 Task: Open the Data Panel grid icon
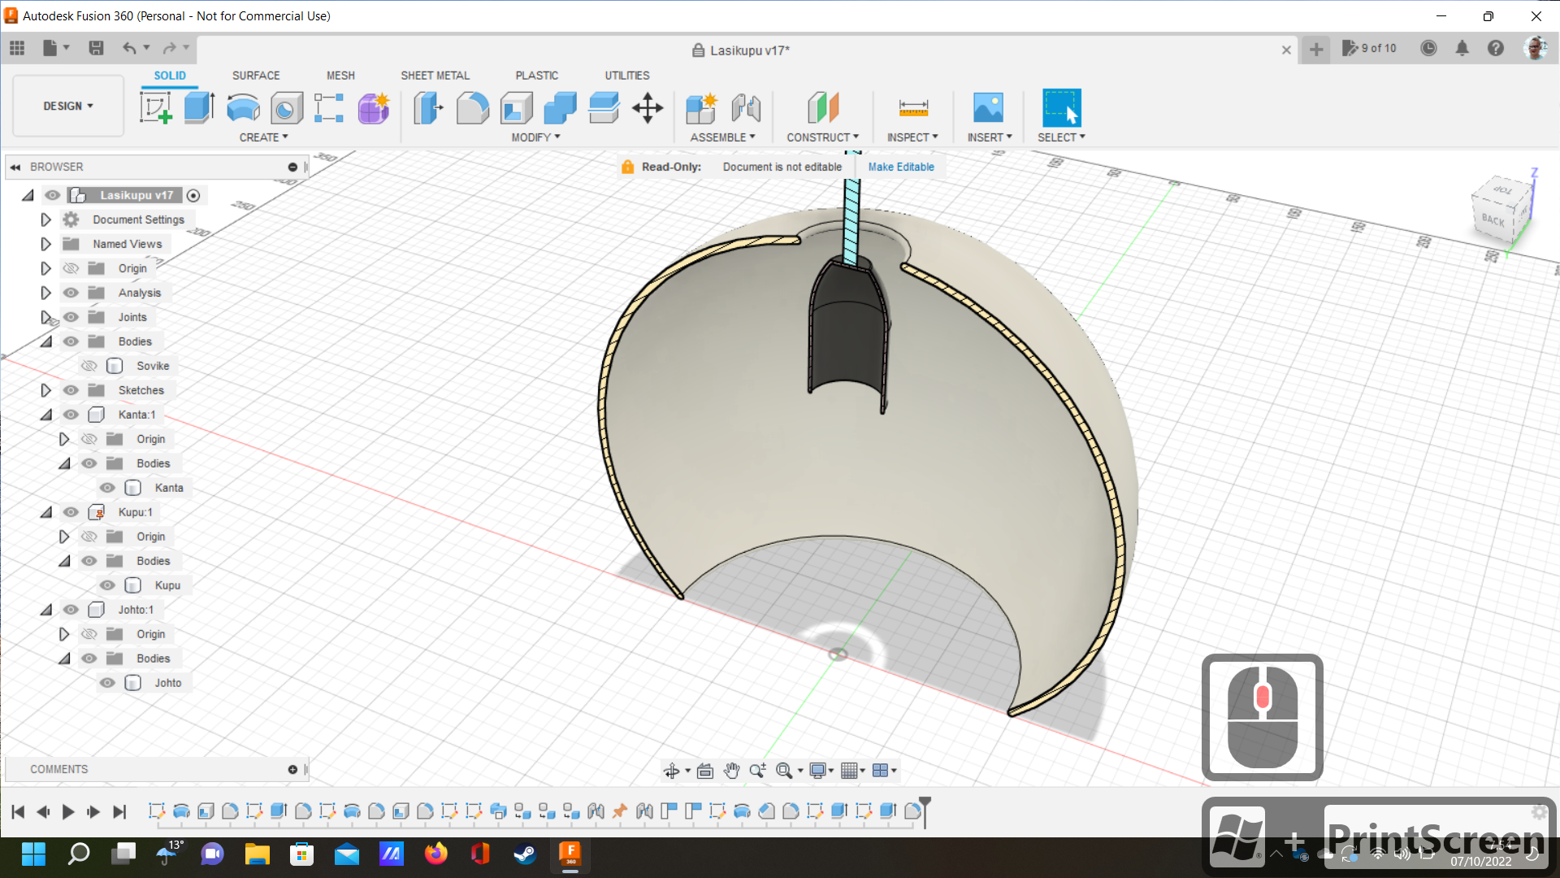click(x=17, y=48)
